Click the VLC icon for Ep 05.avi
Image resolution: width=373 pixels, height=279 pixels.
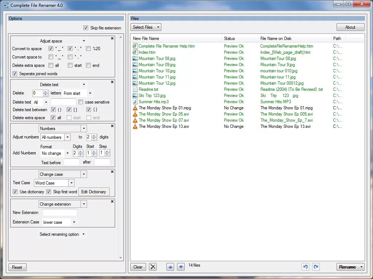coord(135,114)
